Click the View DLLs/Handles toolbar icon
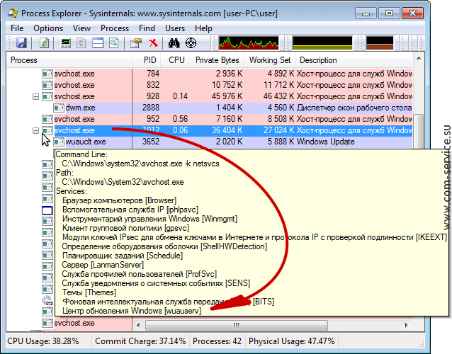The width and height of the screenshot is (452, 354). (114, 43)
